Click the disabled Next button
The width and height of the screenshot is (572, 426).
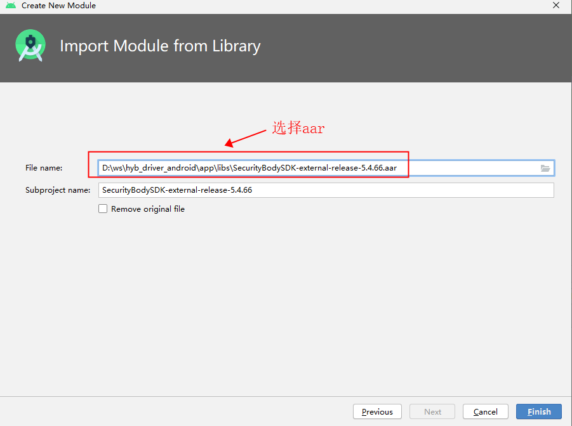[432, 412]
